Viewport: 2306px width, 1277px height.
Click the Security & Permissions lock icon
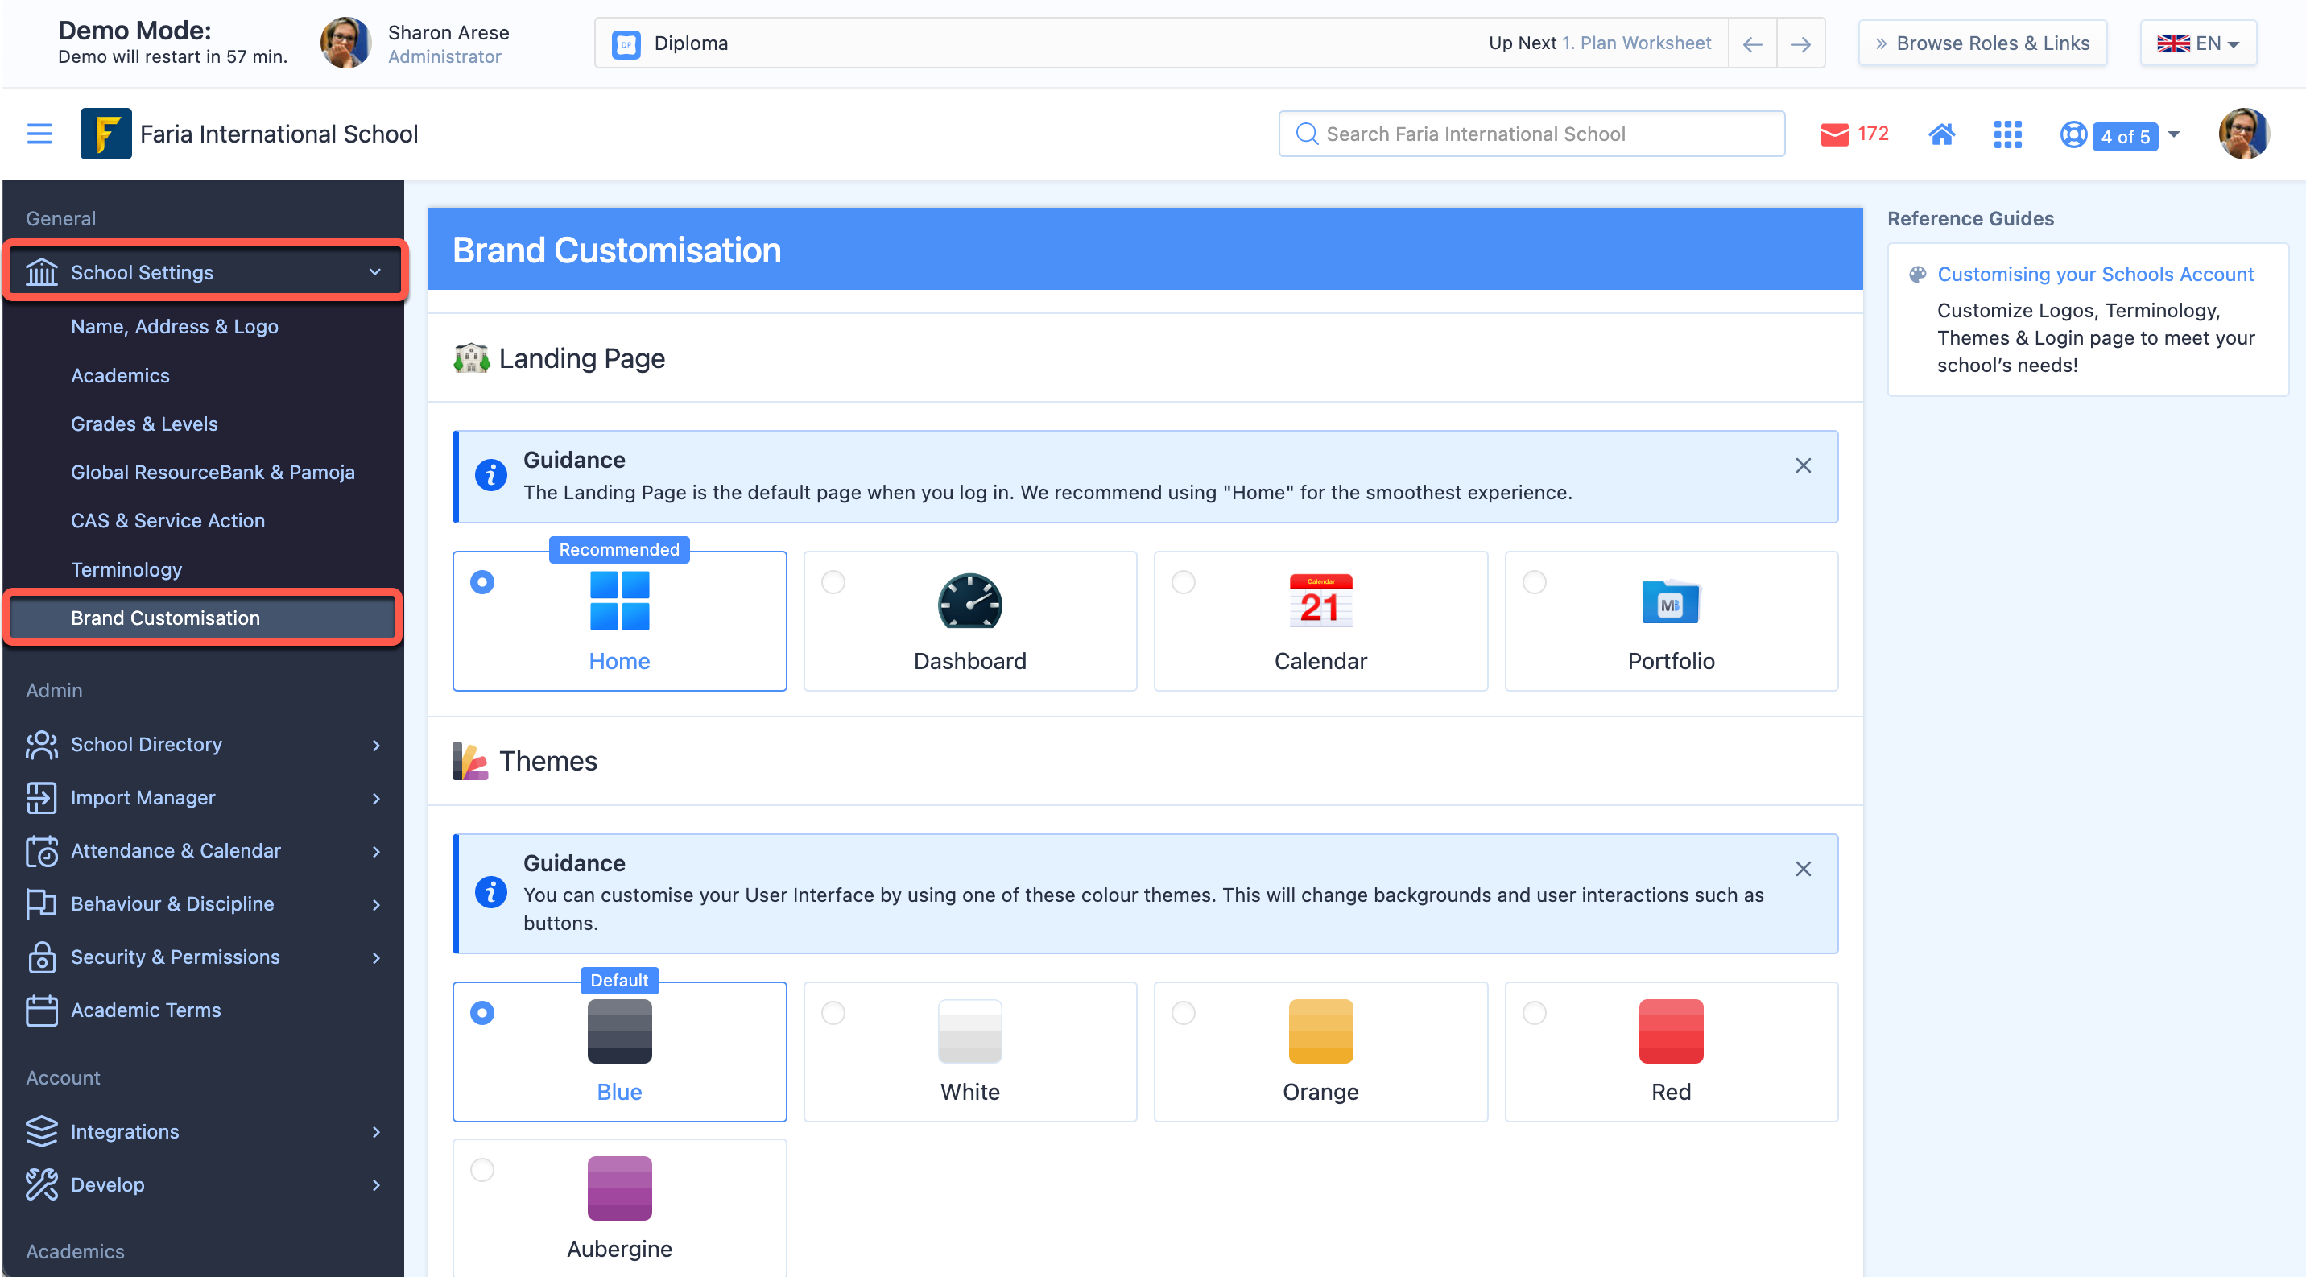41,957
